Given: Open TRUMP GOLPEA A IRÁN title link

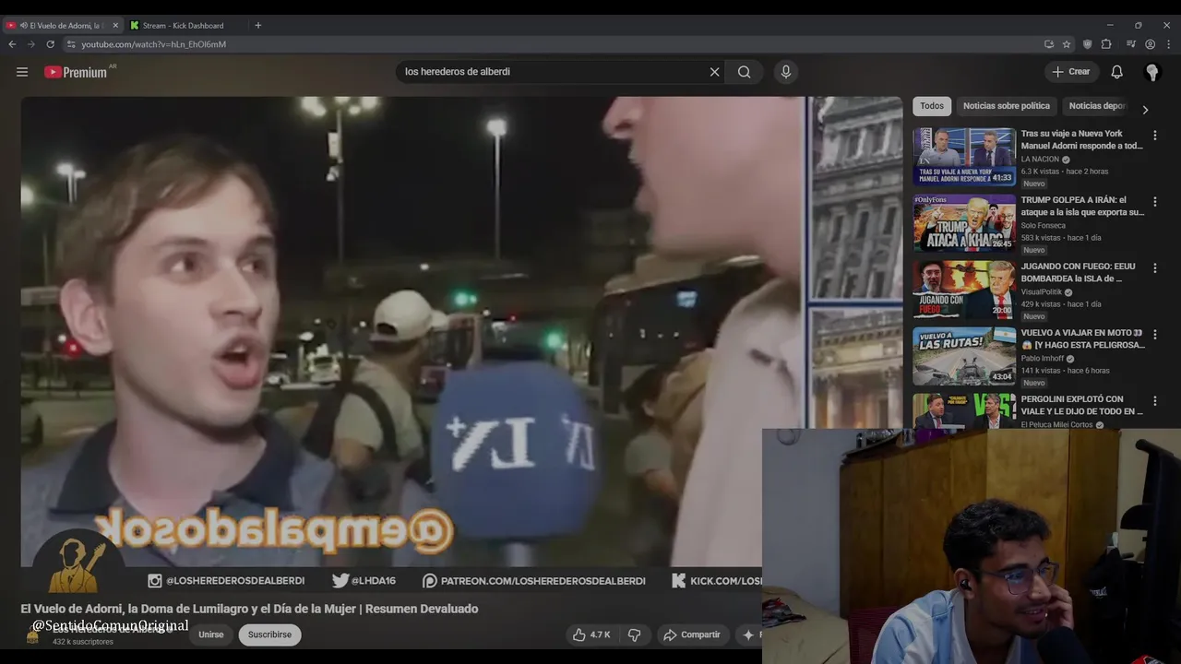Looking at the screenshot, I should click(x=1082, y=207).
